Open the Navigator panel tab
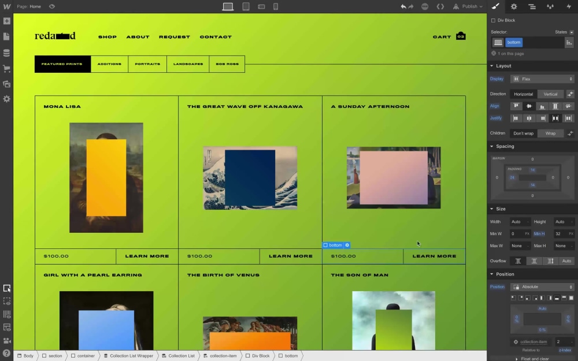Image resolution: width=578 pixels, height=361 pixels. [532, 6]
